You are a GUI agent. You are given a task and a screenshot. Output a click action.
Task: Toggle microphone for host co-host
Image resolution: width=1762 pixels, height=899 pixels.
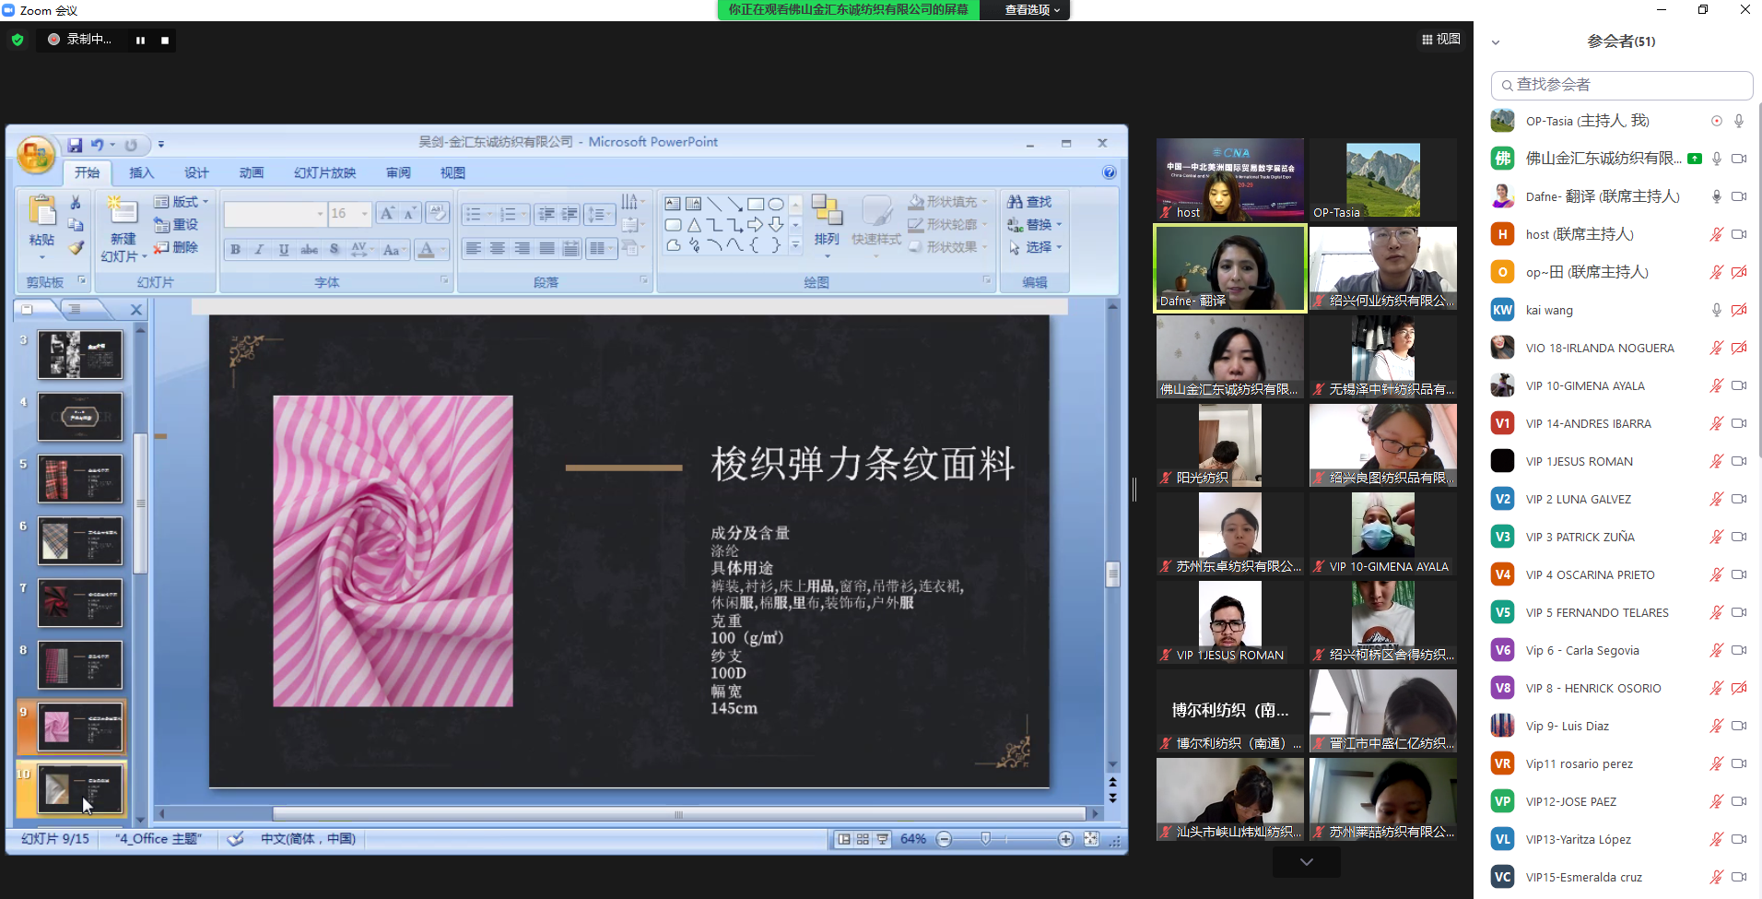pos(1716,234)
